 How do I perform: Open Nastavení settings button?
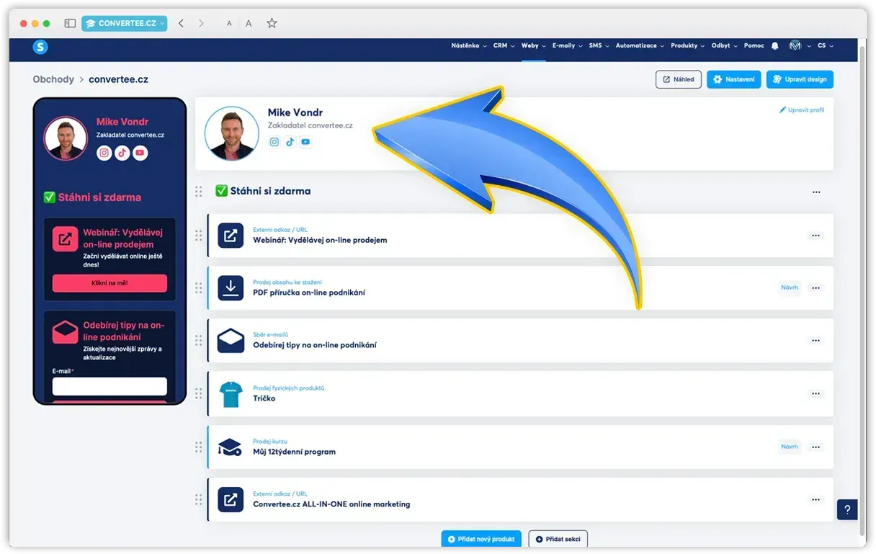coord(733,79)
